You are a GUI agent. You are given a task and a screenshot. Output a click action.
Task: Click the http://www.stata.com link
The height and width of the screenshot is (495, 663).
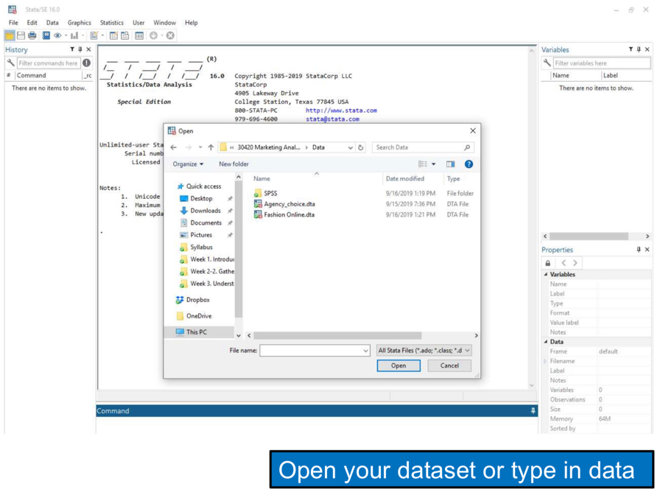pyautogui.click(x=341, y=110)
